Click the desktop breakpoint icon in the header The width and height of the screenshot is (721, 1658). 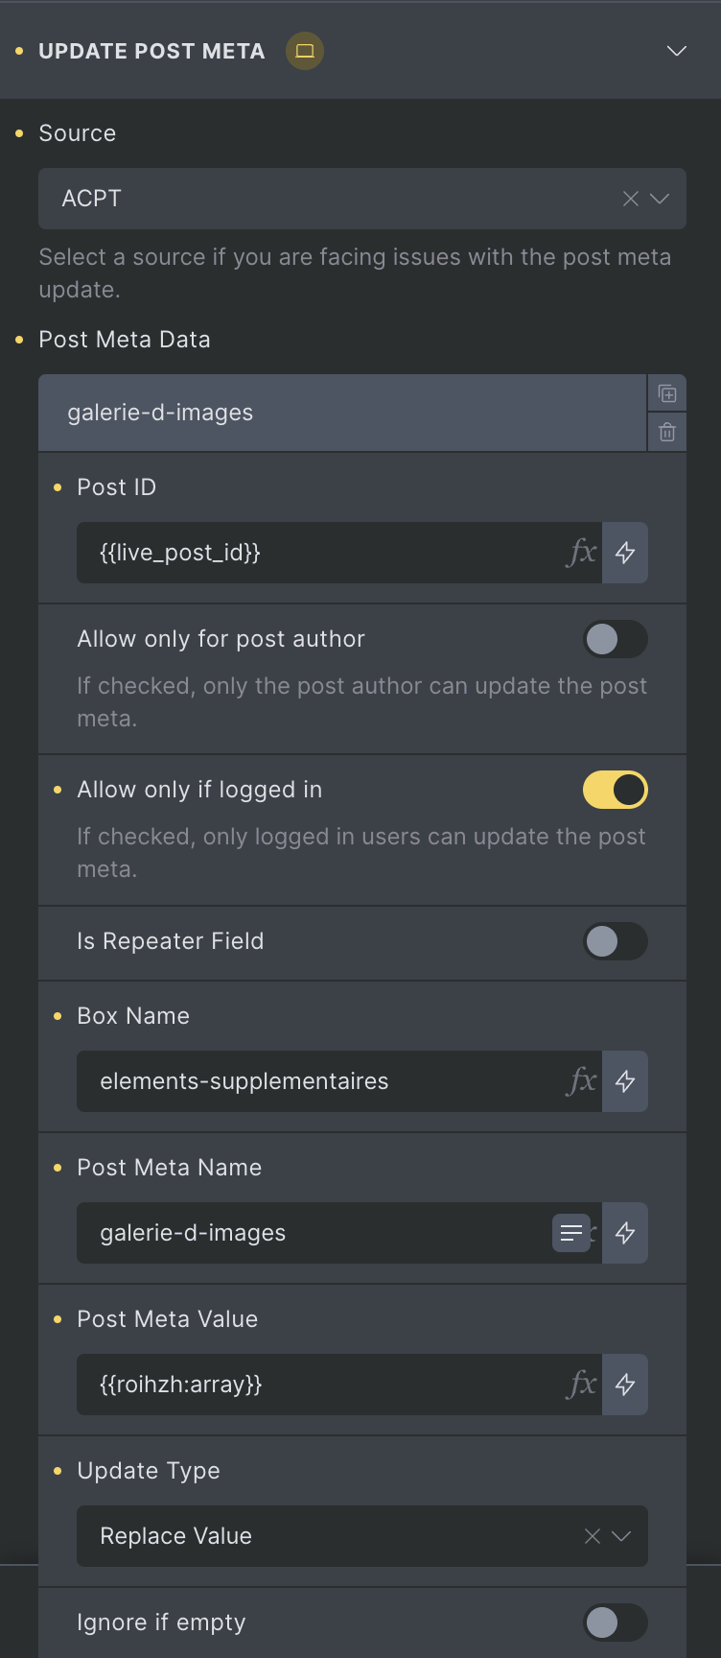305,51
